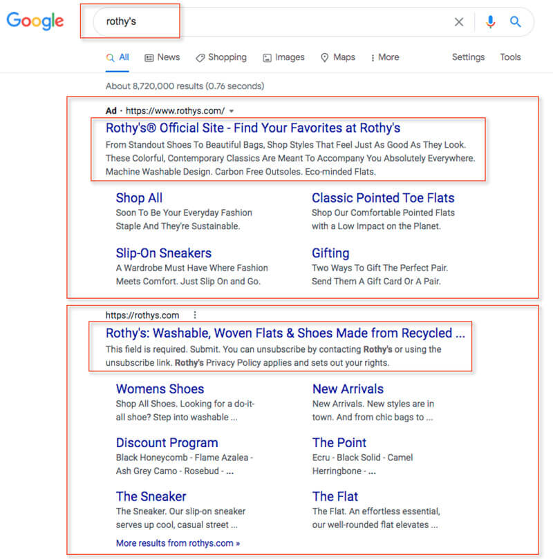The image size is (553, 559).
Task: Click 'Soon To Be Your Everyday Fashion' text
Action: [x=184, y=213]
